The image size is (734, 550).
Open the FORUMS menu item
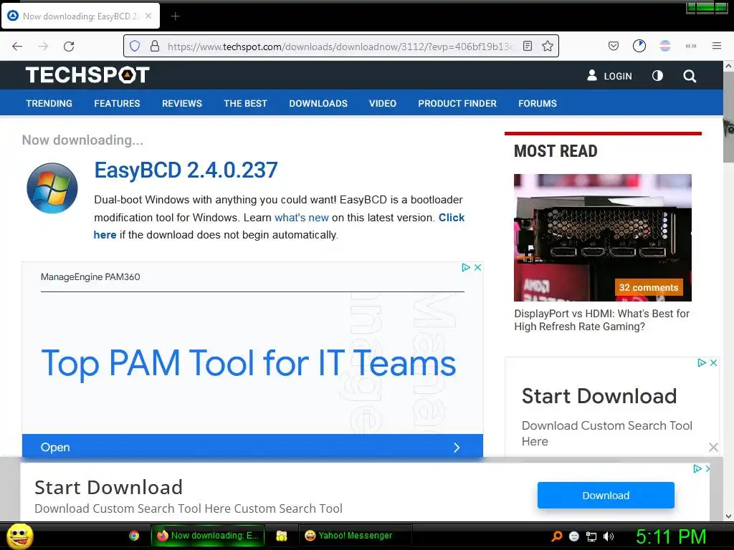click(538, 103)
